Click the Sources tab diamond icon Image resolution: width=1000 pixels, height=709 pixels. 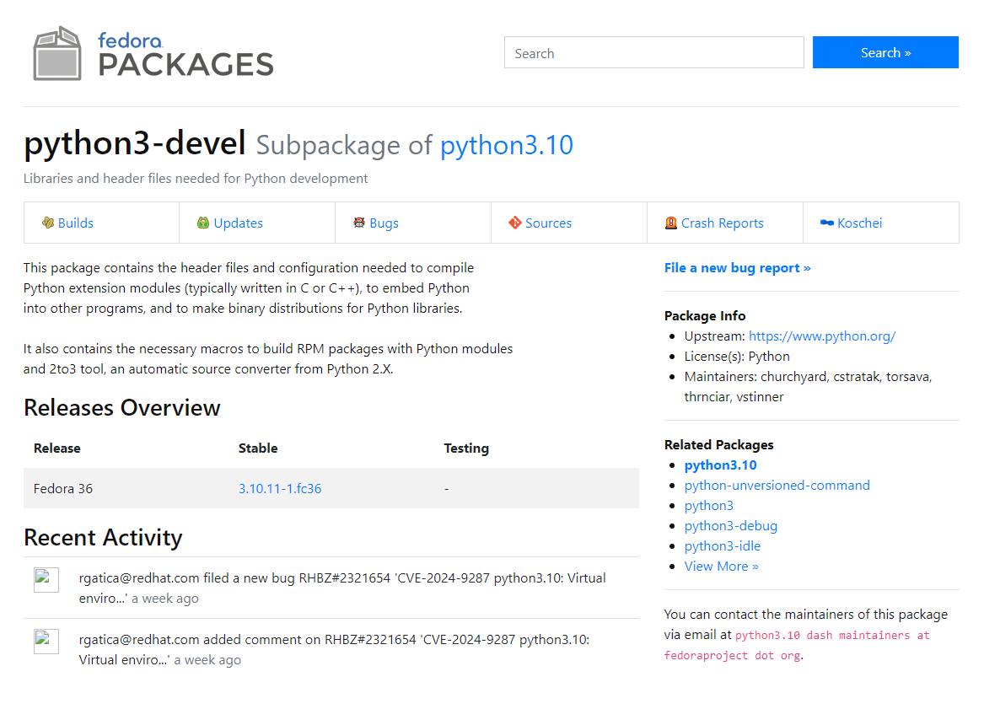click(515, 223)
